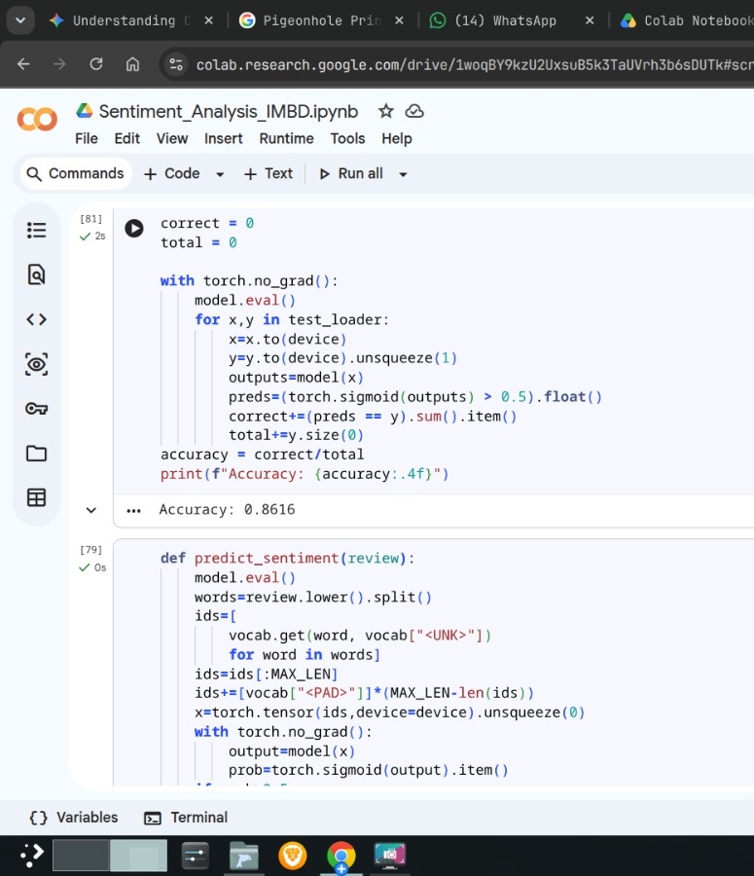
Task: Open system settings app in taskbar
Action: tap(196, 856)
